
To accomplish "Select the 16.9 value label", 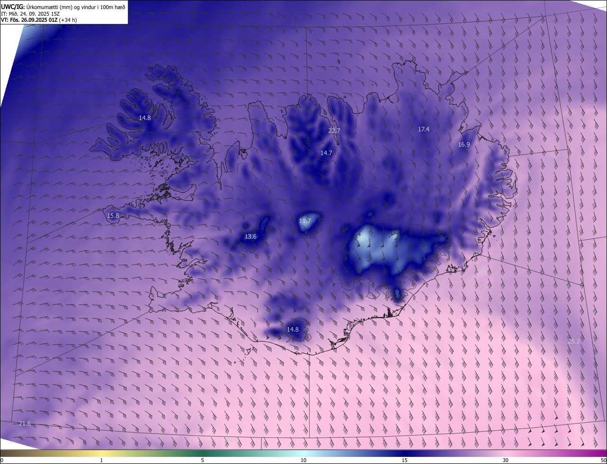I will (x=464, y=145).
